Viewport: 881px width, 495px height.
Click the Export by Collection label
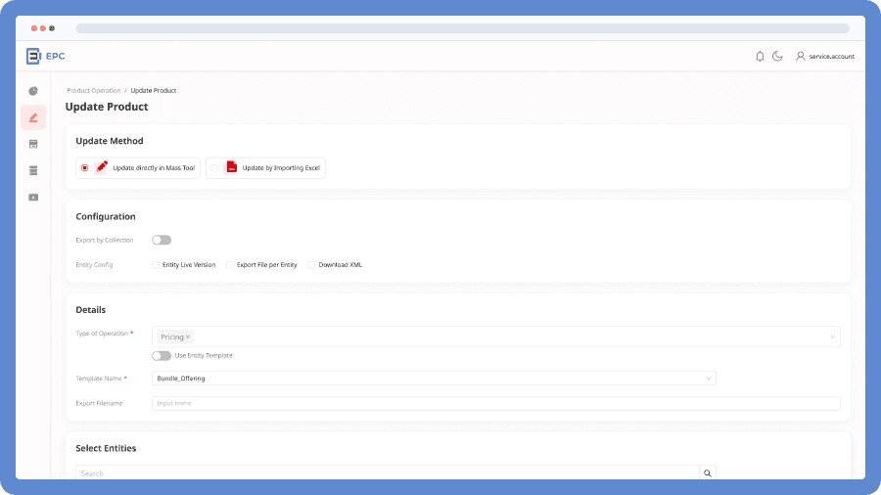(105, 241)
